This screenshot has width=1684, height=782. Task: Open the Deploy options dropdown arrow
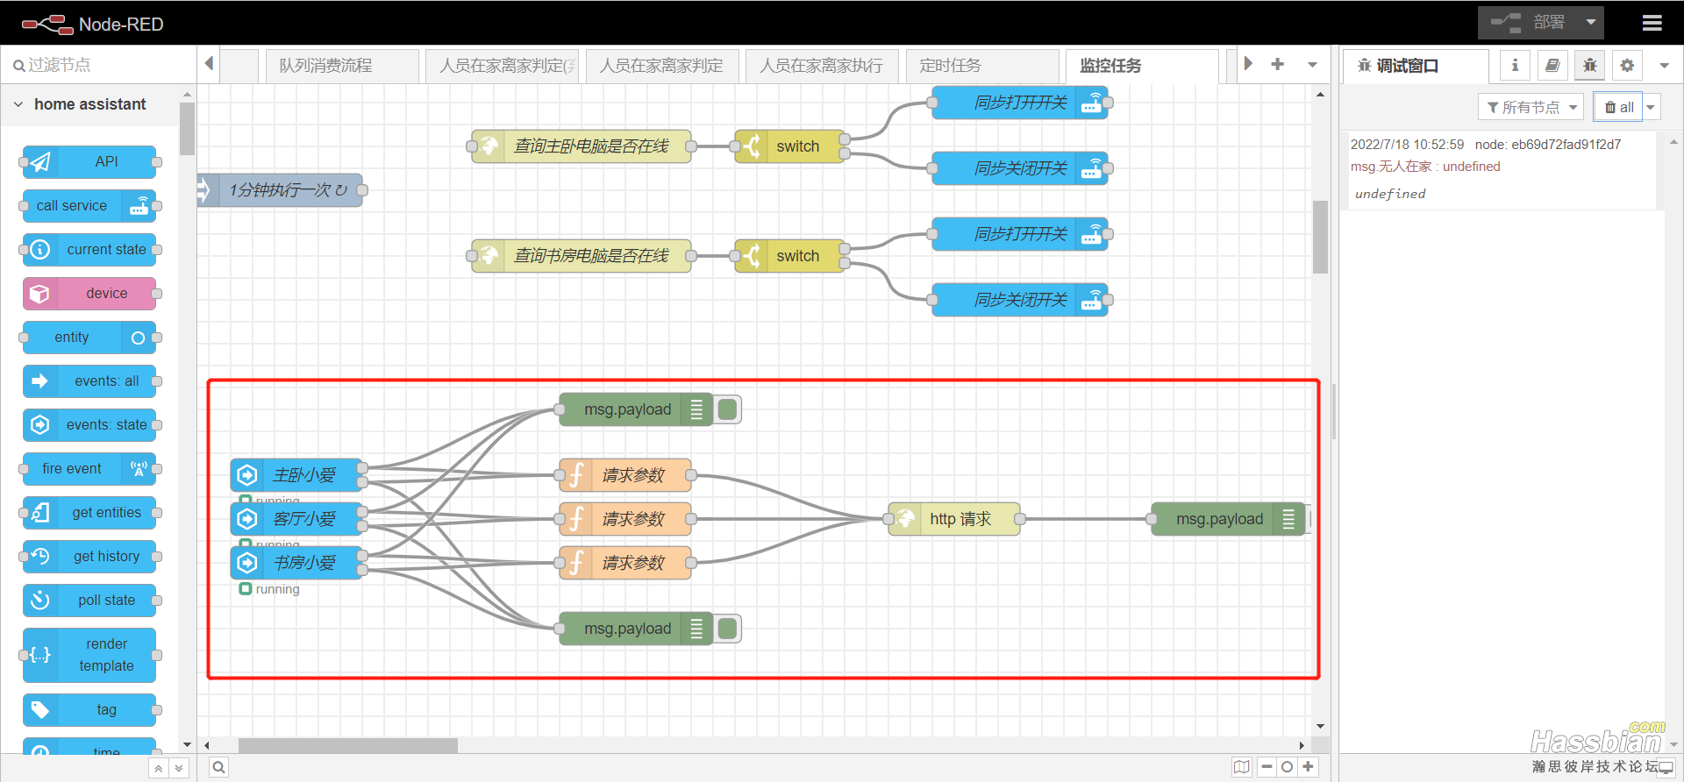[x=1591, y=23]
